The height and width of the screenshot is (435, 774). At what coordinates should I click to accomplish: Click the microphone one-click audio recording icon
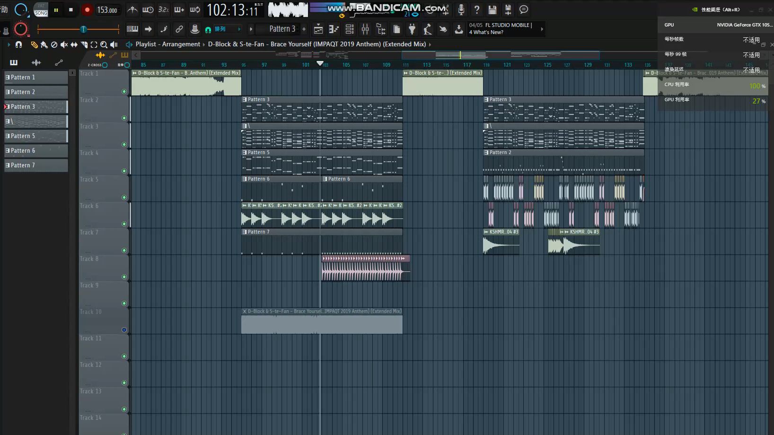point(461,9)
